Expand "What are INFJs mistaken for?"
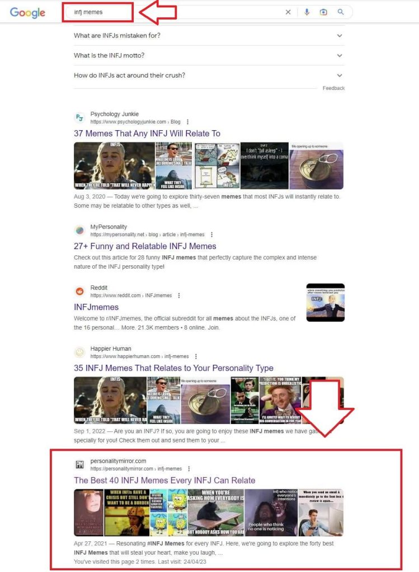Screen dimensions: 419x572 (x=209, y=35)
